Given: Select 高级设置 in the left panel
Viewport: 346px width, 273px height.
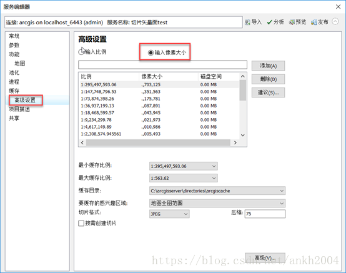Looking at the screenshot, I should click(25, 100).
